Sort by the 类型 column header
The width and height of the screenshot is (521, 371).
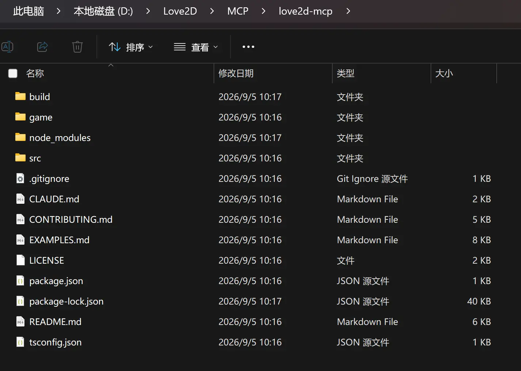[346, 73]
